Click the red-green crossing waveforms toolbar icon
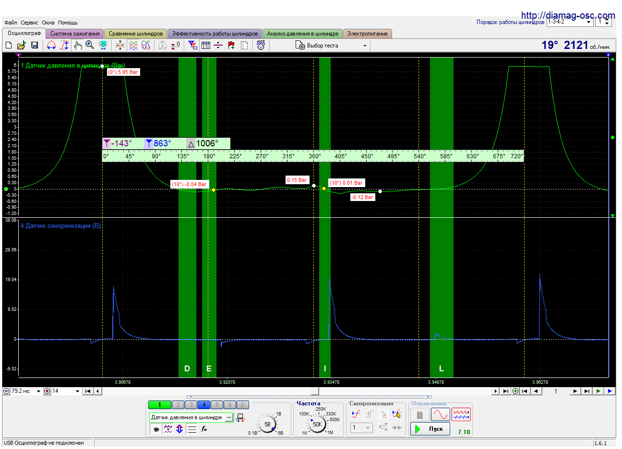 tap(120, 45)
